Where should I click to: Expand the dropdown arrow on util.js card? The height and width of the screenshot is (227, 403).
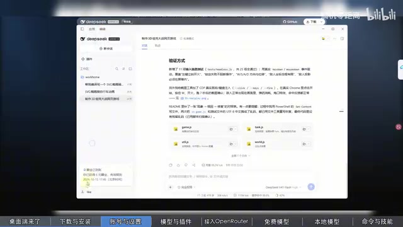(236, 144)
